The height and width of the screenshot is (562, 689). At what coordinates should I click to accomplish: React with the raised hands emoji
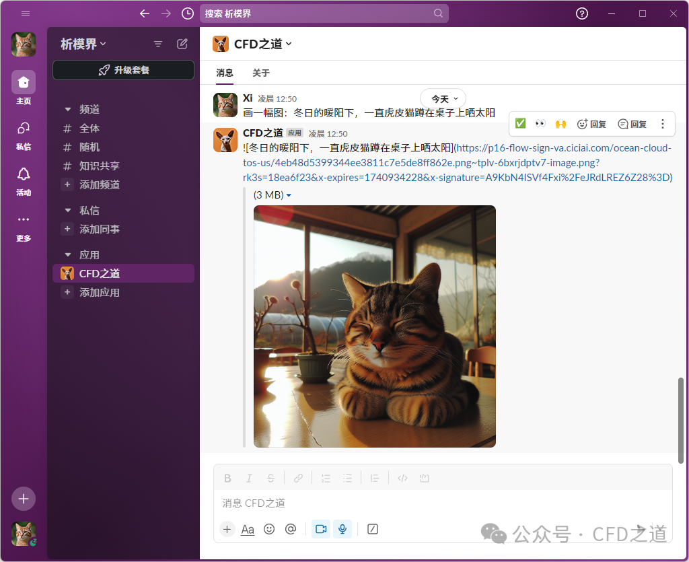coord(560,123)
